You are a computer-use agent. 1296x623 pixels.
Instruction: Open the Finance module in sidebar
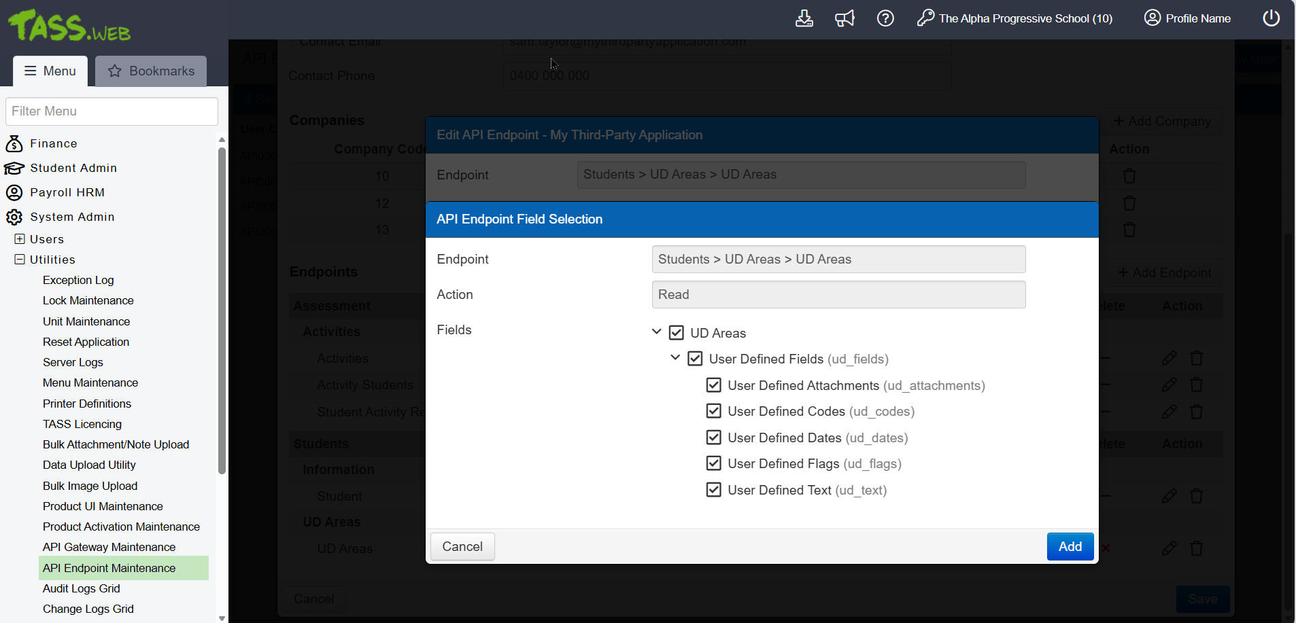click(x=53, y=143)
